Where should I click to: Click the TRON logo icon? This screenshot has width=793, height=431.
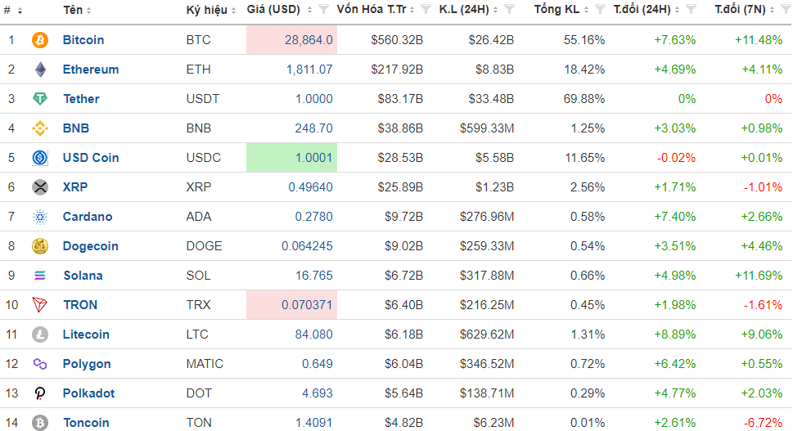pyautogui.click(x=40, y=305)
